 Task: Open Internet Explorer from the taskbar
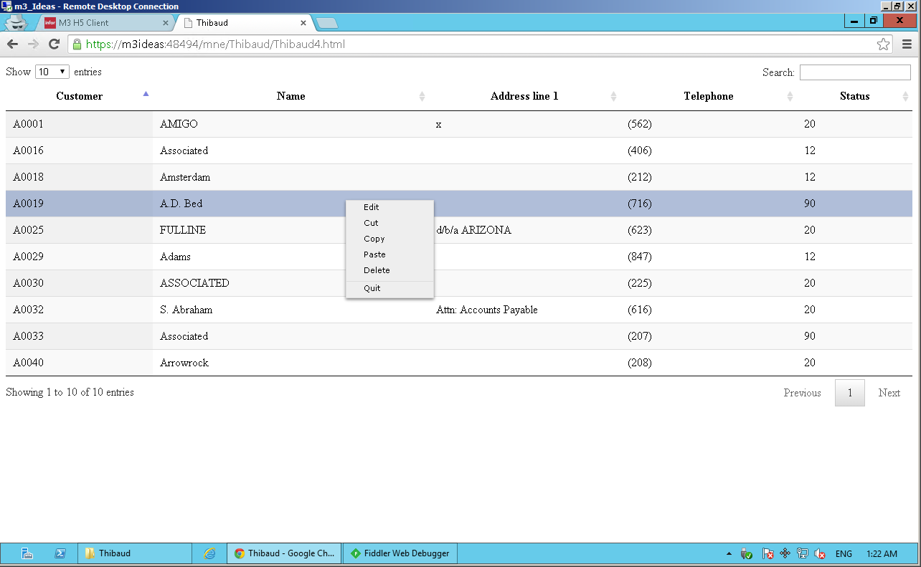[209, 553]
